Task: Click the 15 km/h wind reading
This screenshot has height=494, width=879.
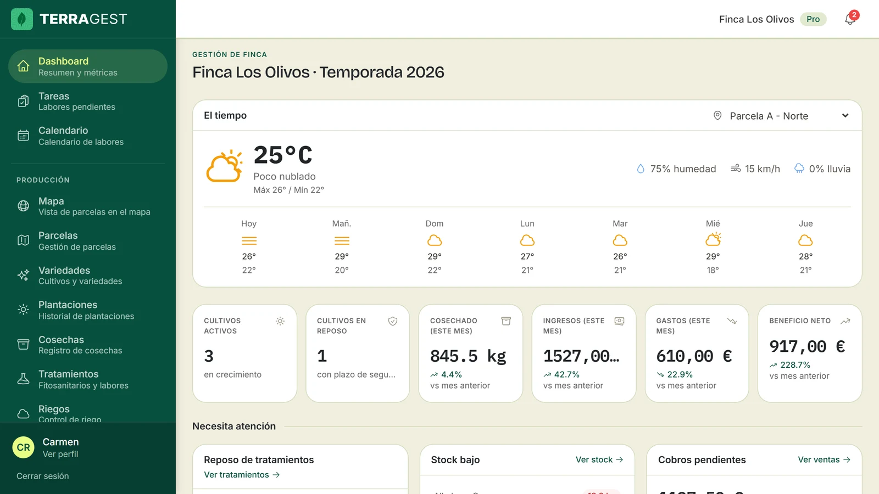Action: [x=755, y=169]
